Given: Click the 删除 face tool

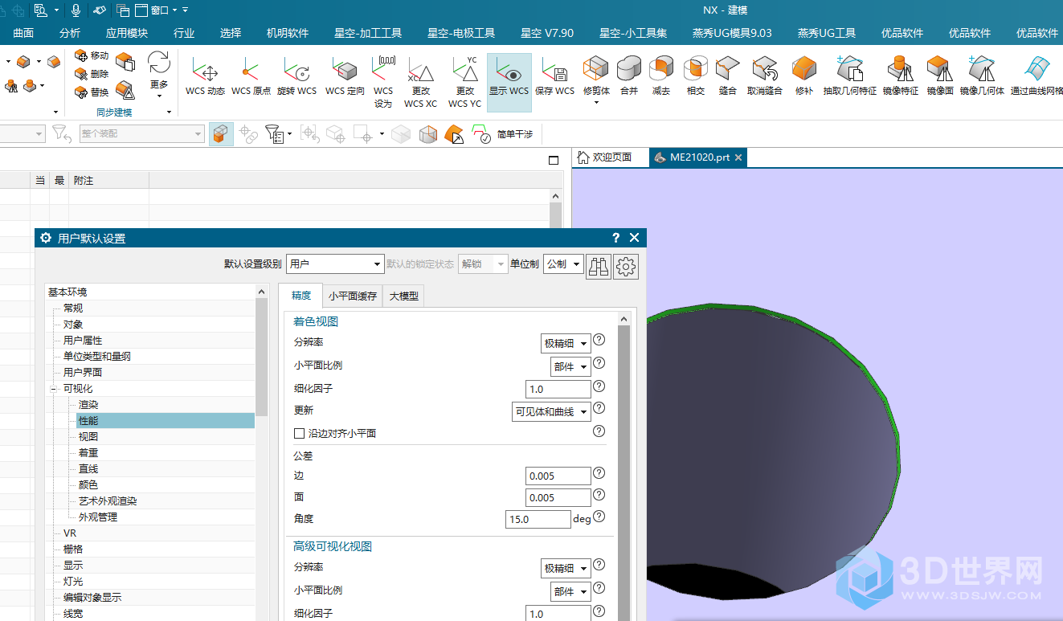Looking at the screenshot, I should point(92,74).
